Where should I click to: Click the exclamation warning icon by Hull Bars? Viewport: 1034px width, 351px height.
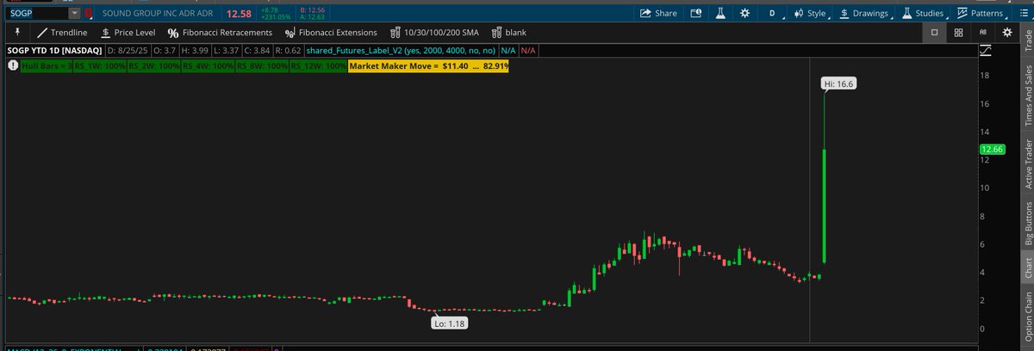point(12,65)
